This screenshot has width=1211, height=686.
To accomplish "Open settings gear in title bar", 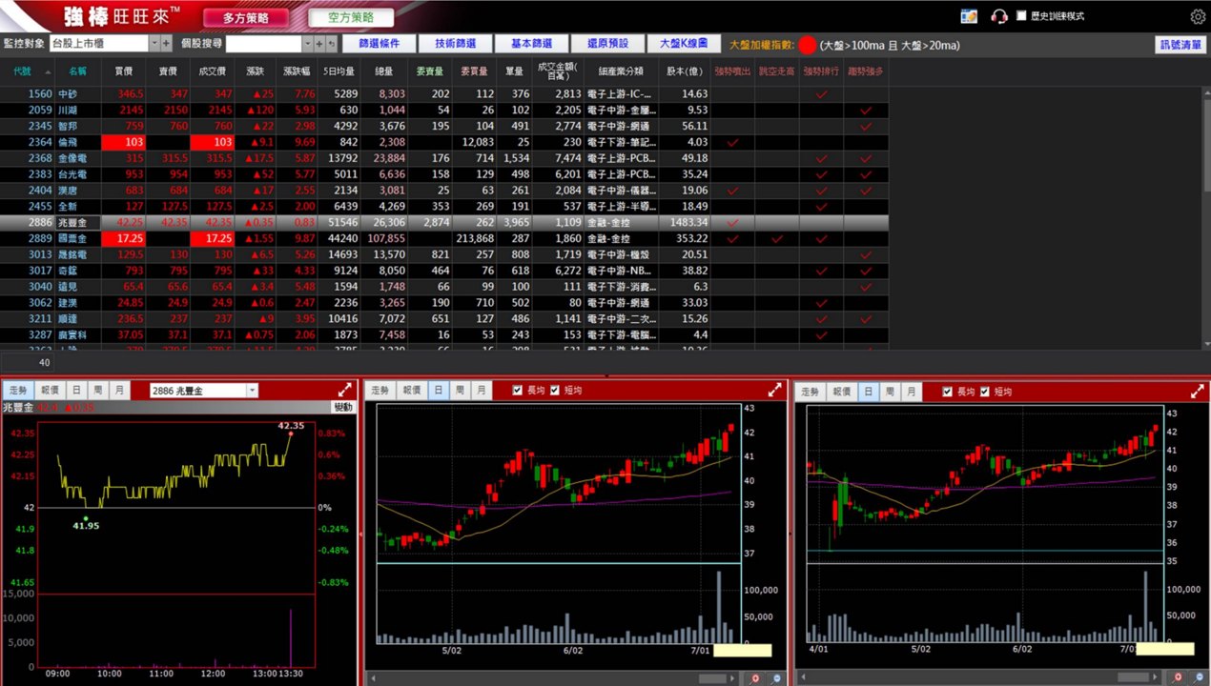I will (1198, 16).
